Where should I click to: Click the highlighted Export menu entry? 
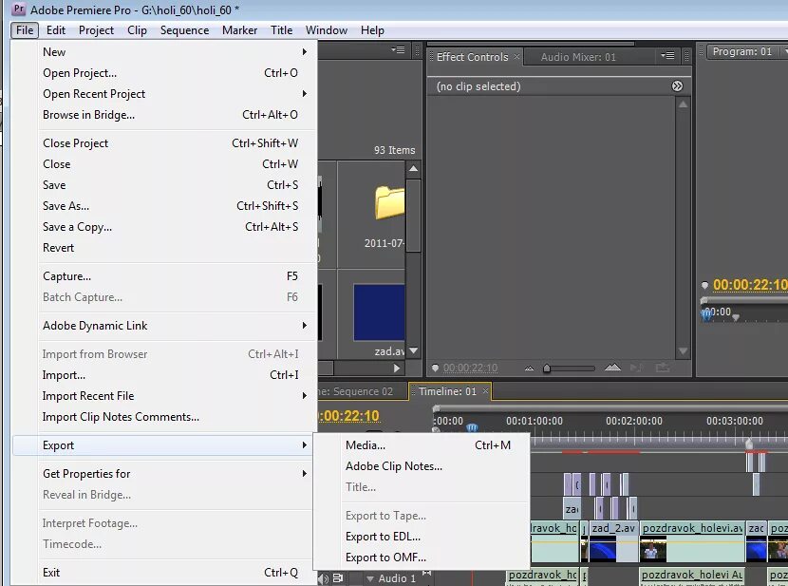[162, 445]
